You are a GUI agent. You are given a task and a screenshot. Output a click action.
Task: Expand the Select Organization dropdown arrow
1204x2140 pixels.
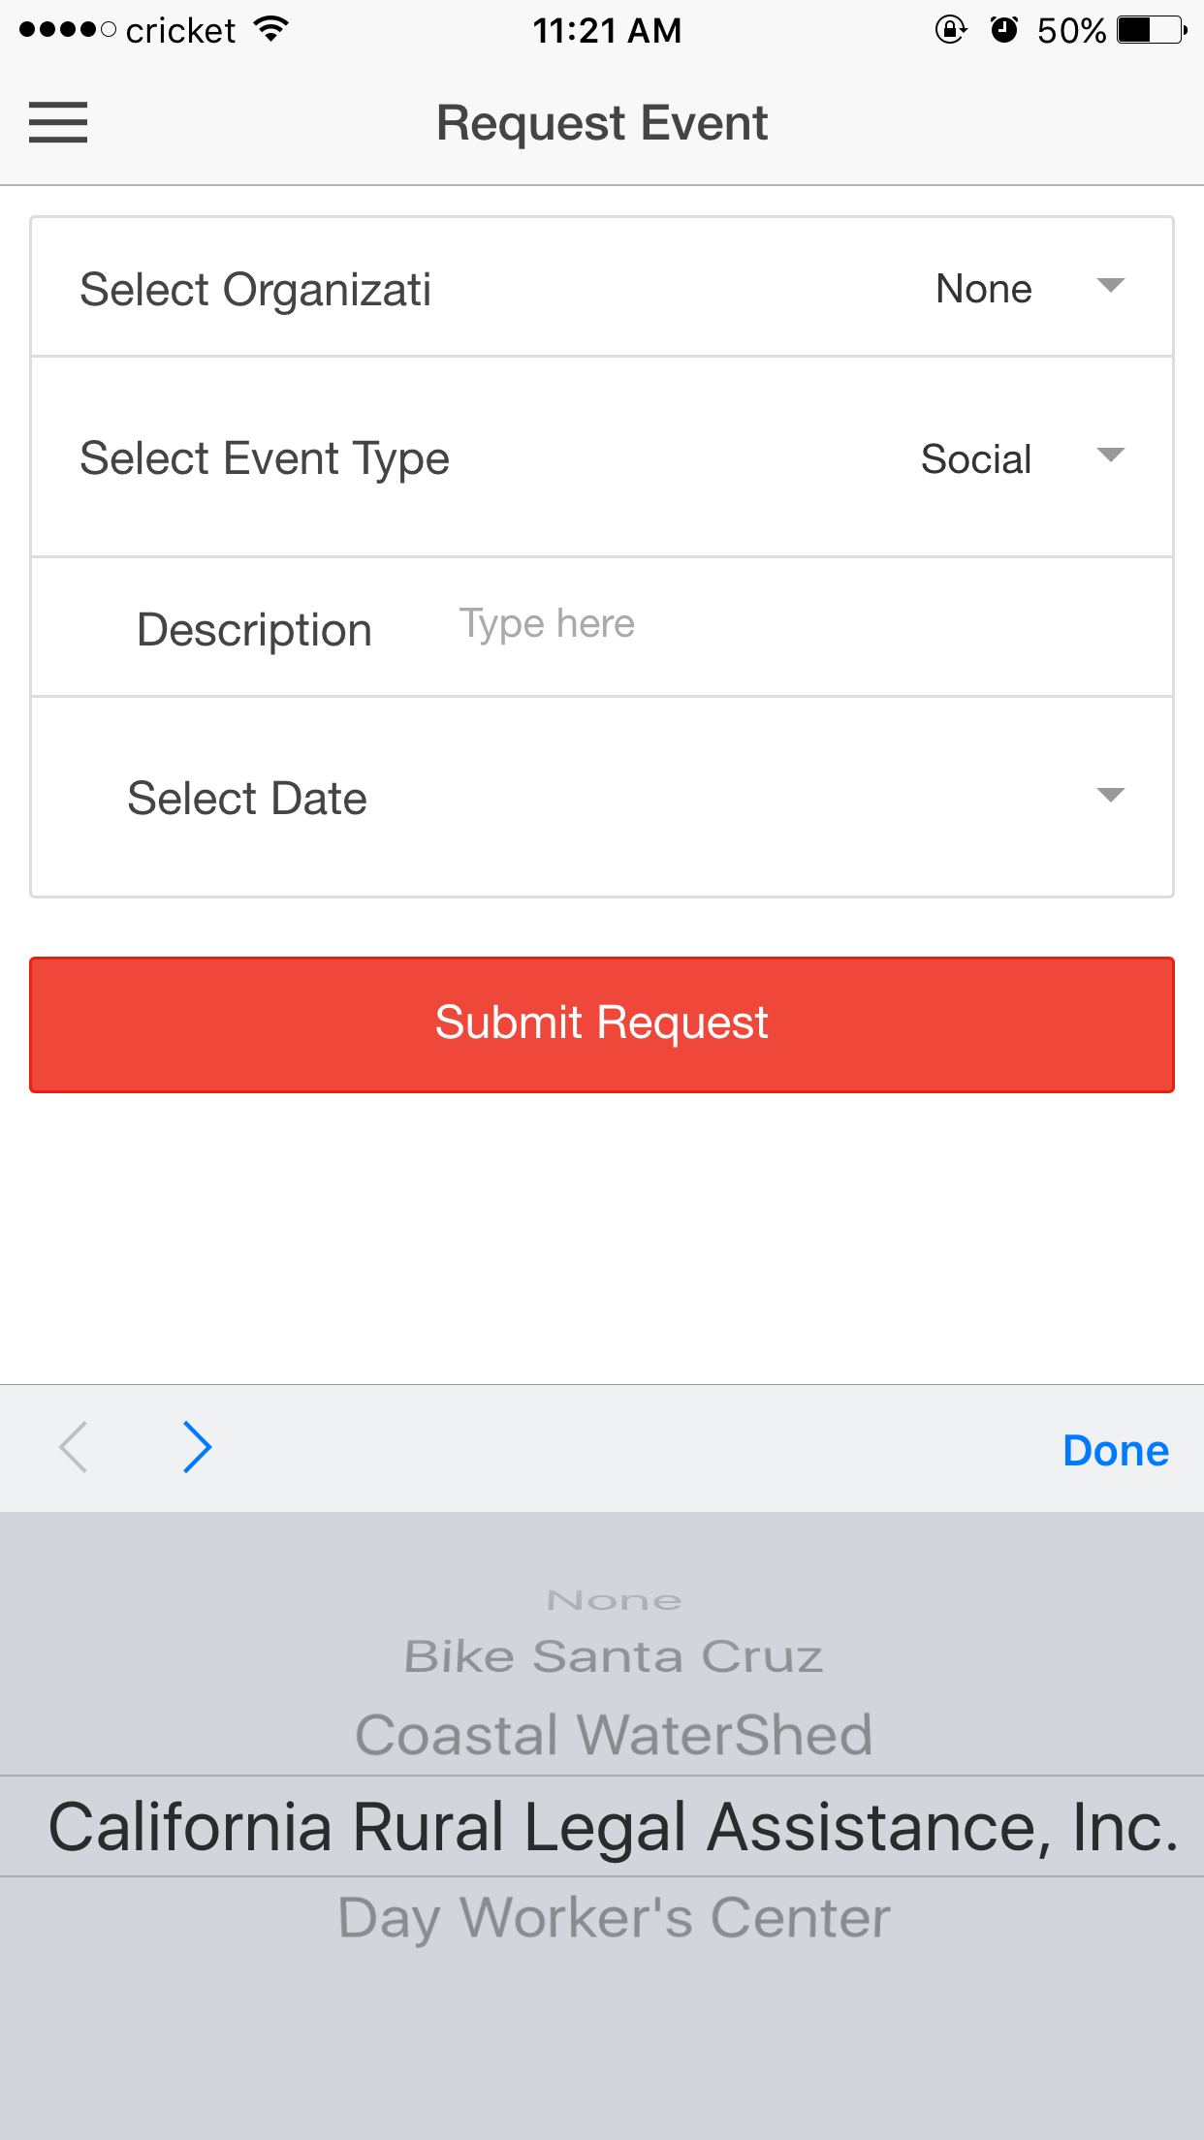[x=1110, y=286]
